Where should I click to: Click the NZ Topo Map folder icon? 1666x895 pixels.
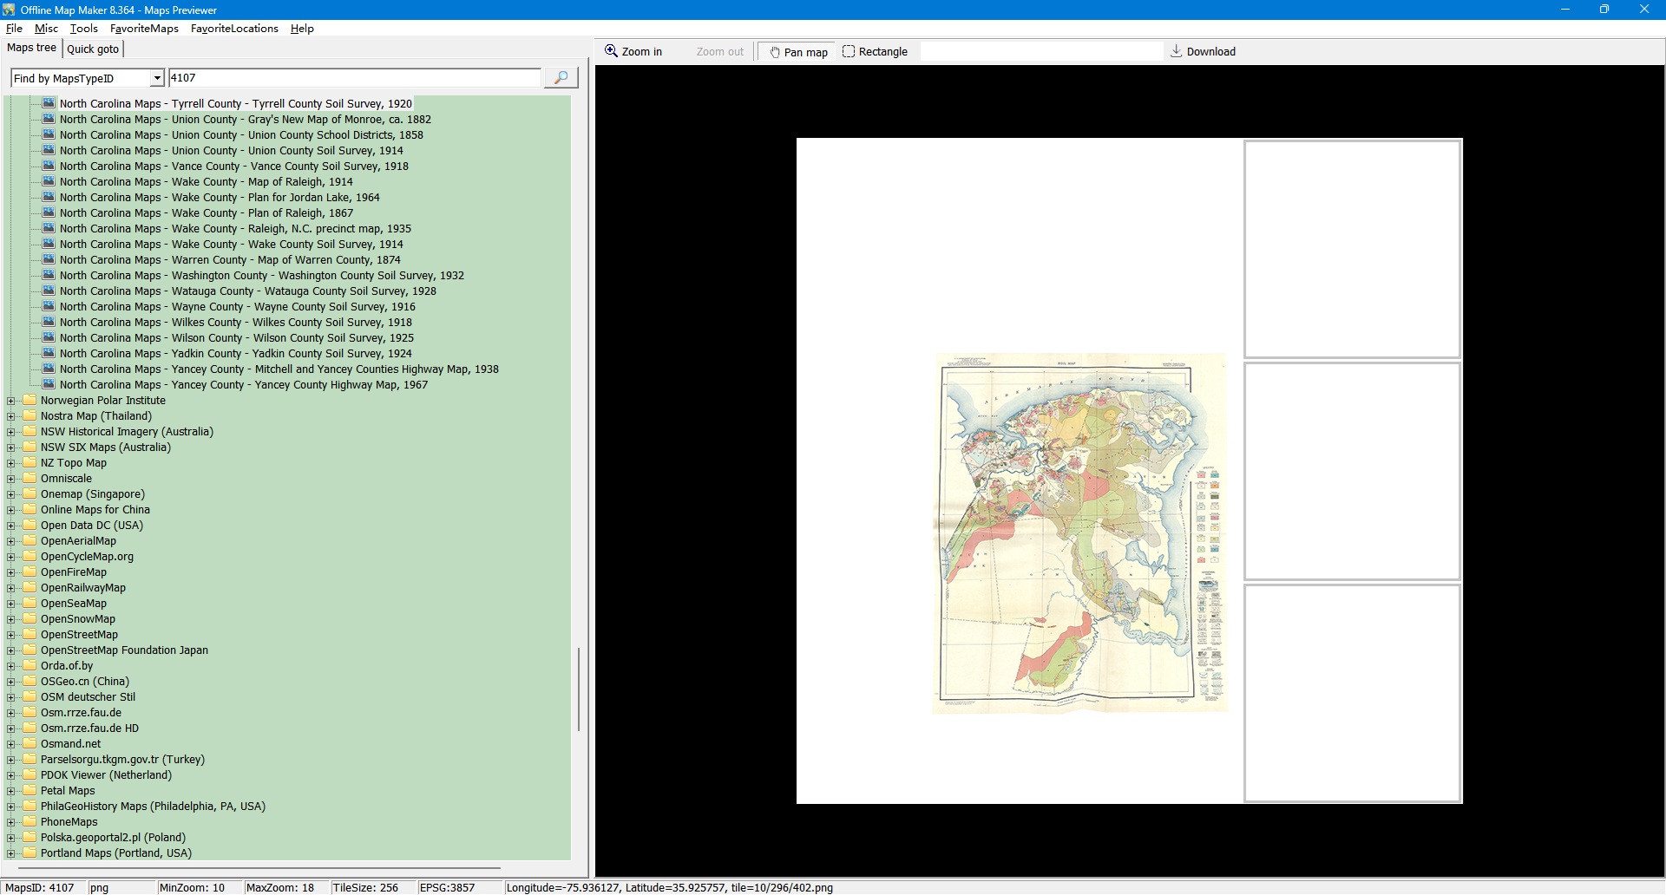click(30, 463)
